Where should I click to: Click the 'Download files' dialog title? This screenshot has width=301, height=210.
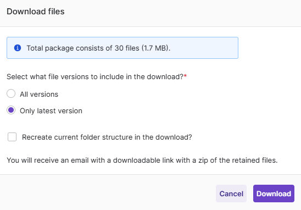point(36,12)
